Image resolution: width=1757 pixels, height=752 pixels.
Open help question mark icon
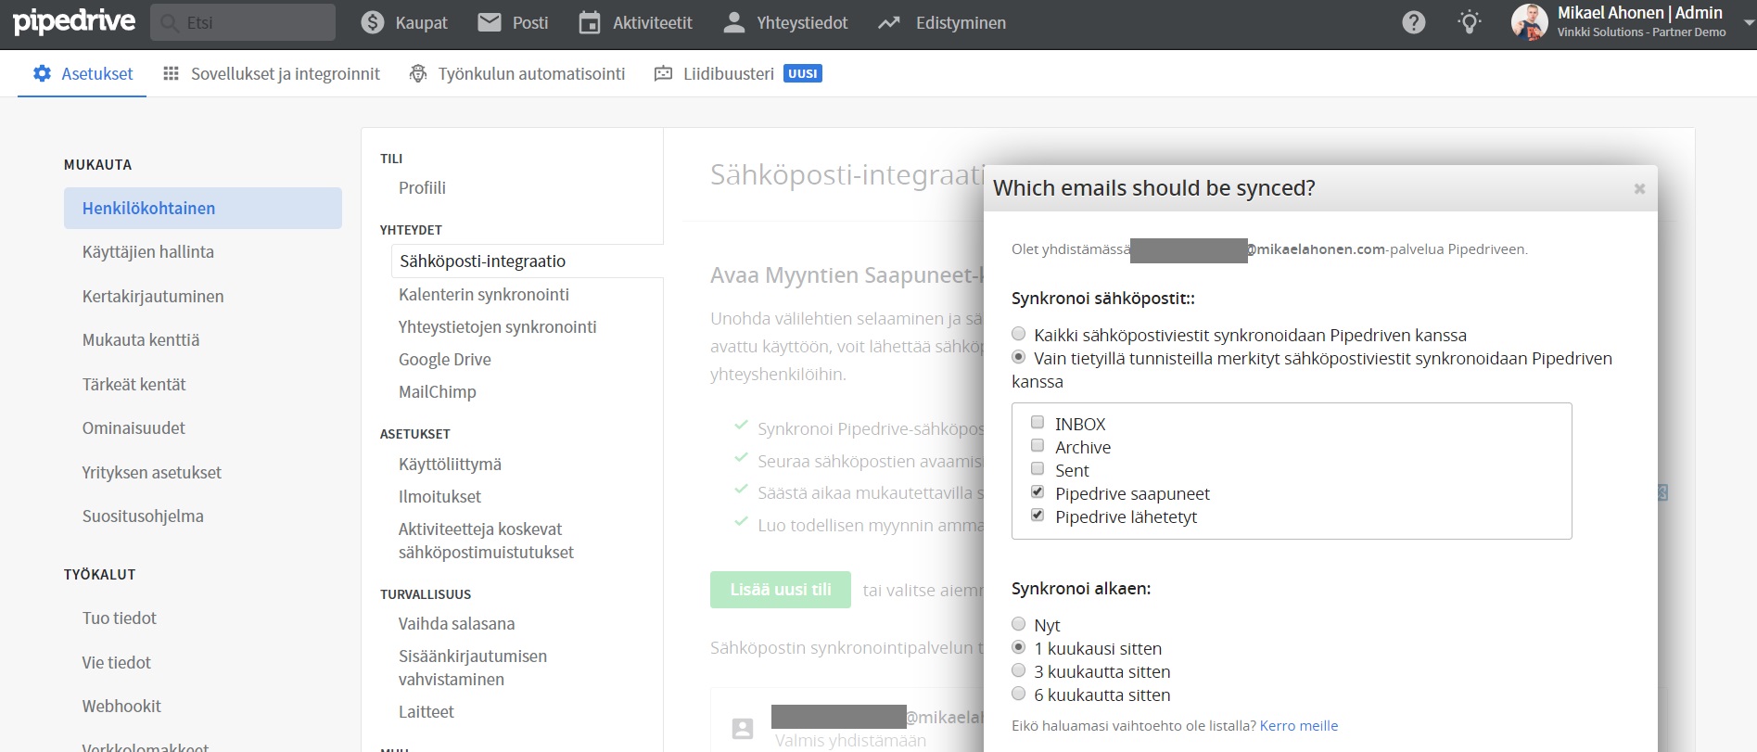[1414, 22]
